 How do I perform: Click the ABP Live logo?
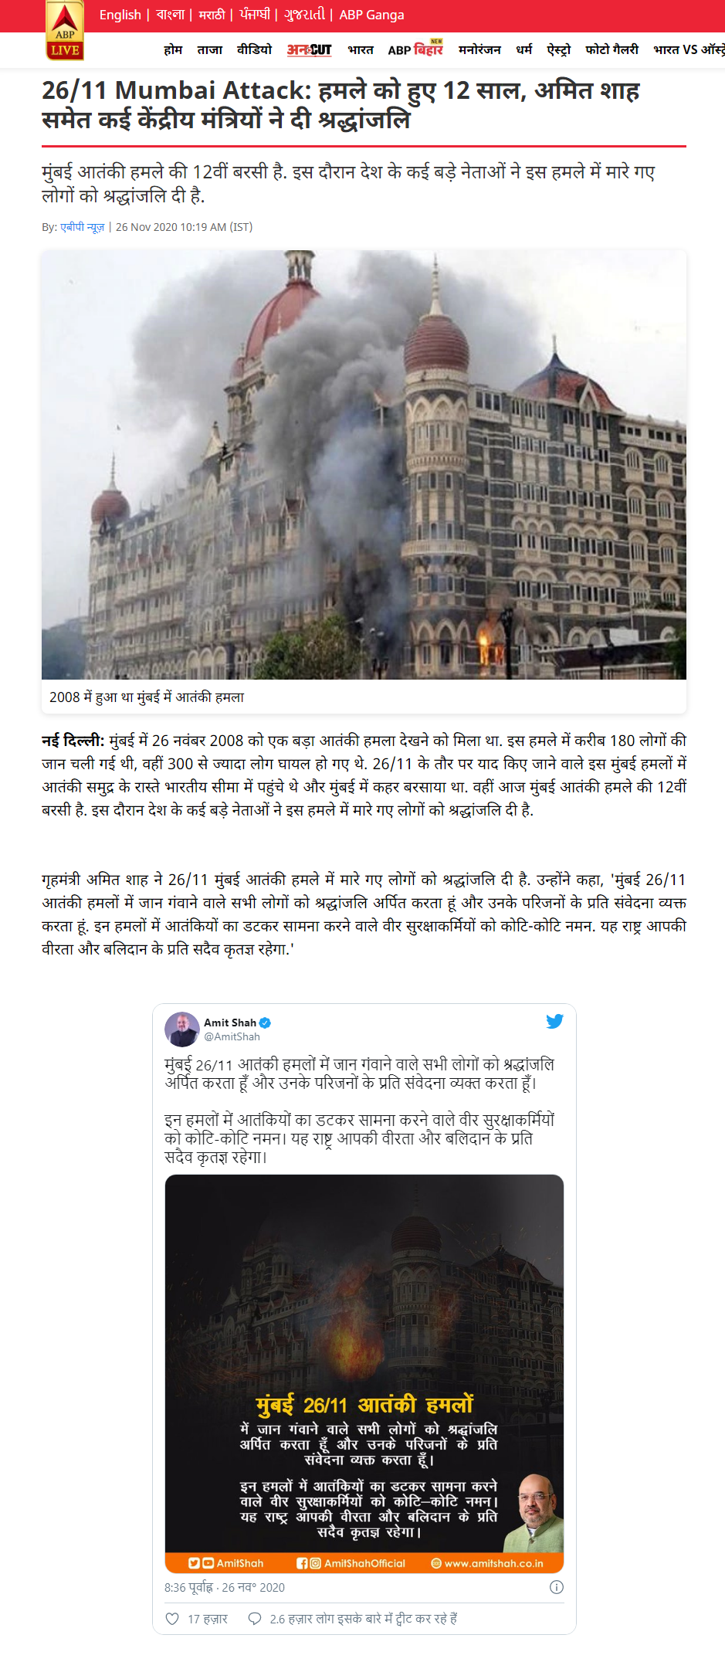coord(65,31)
